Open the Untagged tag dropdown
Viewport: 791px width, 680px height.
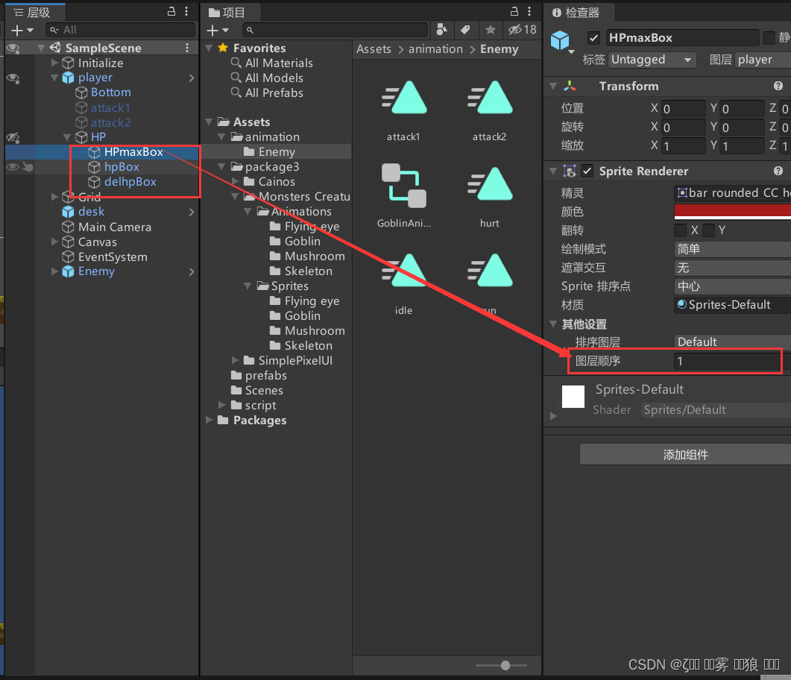(652, 60)
